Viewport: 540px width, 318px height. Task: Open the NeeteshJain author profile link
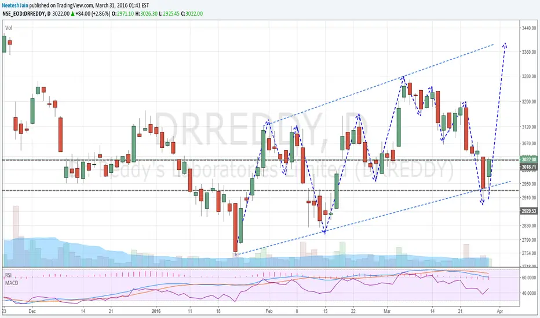pyautogui.click(x=15, y=6)
